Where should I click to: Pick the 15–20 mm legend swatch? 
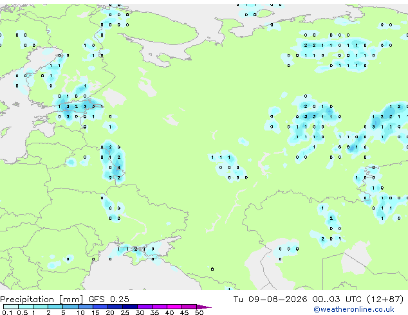(100, 307)
